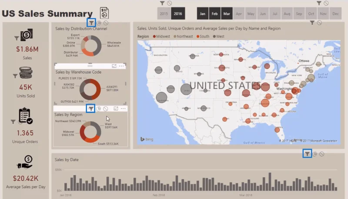Toggle the 2016 year slicer
This screenshot has height=199, width=348.
(x=178, y=13)
